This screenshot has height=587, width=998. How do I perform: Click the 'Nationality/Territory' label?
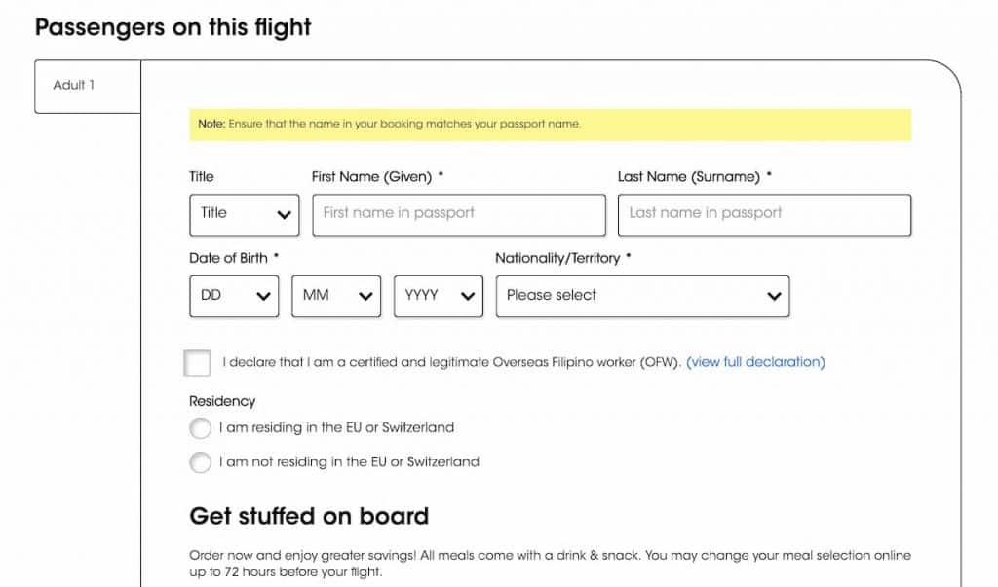(x=557, y=258)
